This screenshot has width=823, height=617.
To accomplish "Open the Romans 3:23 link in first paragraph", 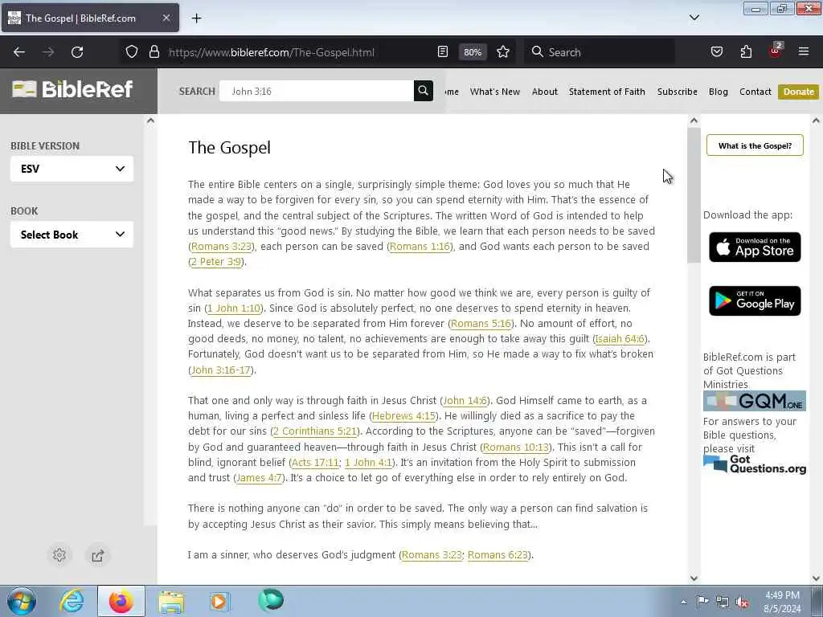I will (221, 247).
